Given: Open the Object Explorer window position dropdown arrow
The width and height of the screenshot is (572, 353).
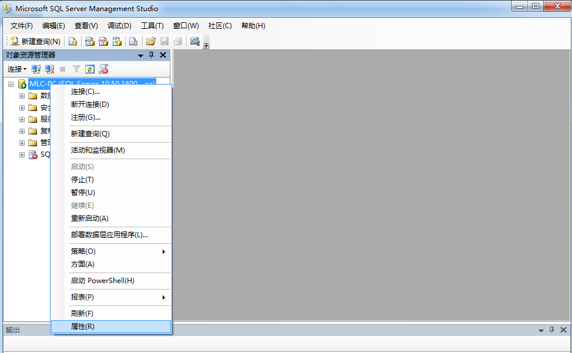Looking at the screenshot, I should click(x=140, y=55).
